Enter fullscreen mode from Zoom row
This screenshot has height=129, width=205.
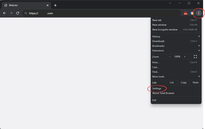(x=195, y=56)
